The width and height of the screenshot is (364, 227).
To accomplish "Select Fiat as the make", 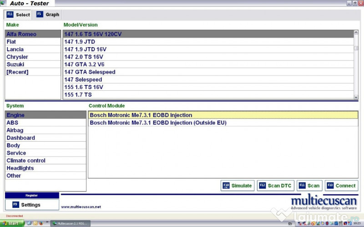I will coord(33,42).
